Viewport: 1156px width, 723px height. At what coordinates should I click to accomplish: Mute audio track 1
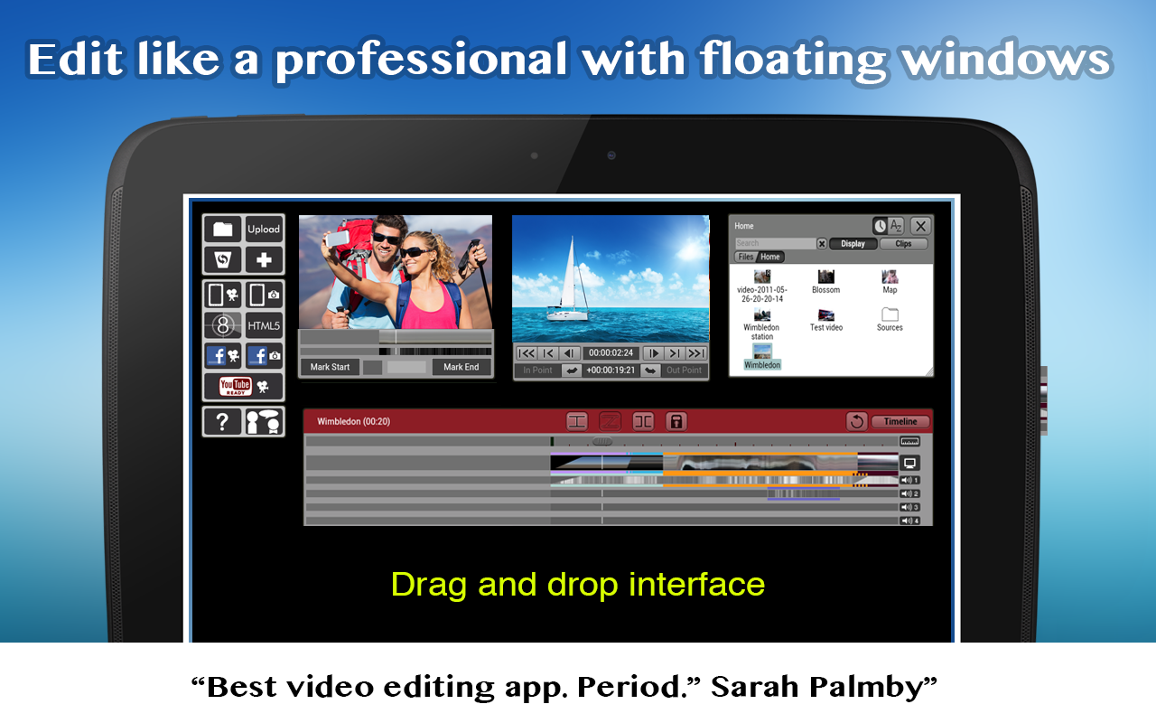909,481
